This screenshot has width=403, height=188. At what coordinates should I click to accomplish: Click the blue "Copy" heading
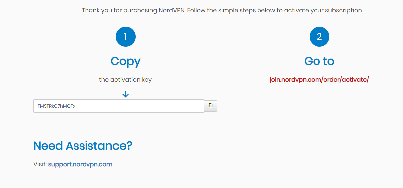coord(125,62)
